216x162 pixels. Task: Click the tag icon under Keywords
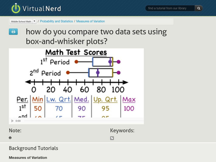point(112,138)
